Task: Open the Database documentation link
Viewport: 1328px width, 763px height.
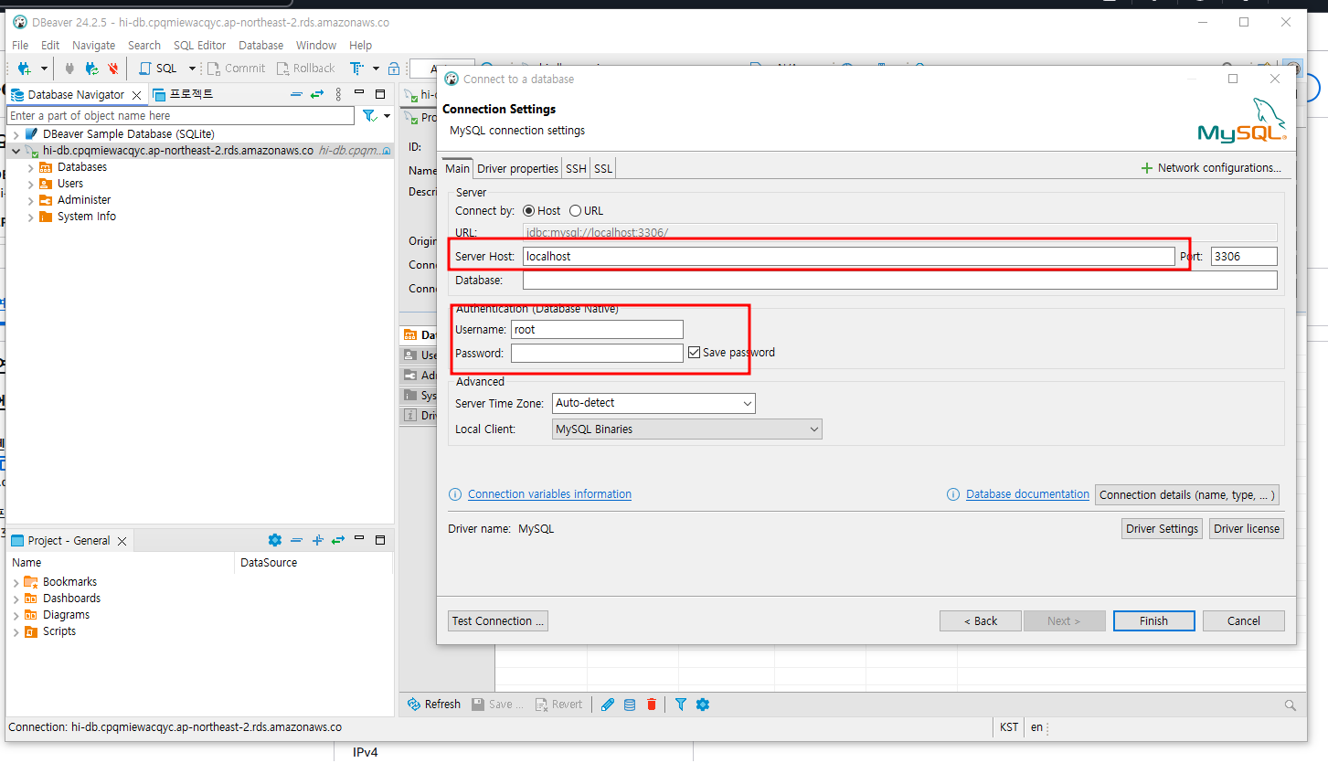Action: pos(1027,494)
